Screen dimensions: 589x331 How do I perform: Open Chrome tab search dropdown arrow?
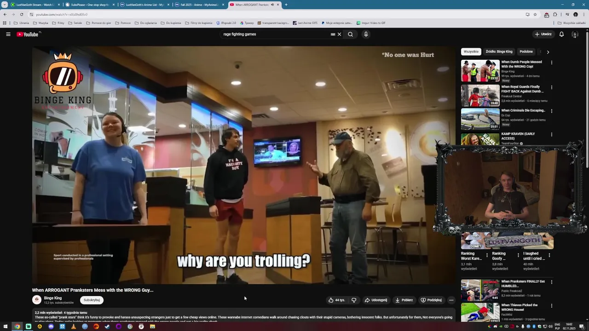(x=5, y=5)
